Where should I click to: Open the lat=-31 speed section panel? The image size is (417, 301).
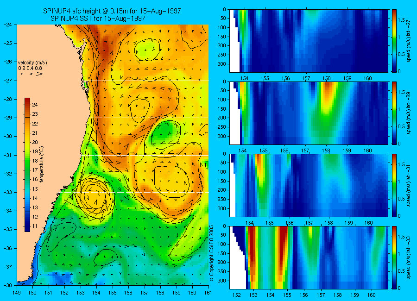tap(309, 185)
